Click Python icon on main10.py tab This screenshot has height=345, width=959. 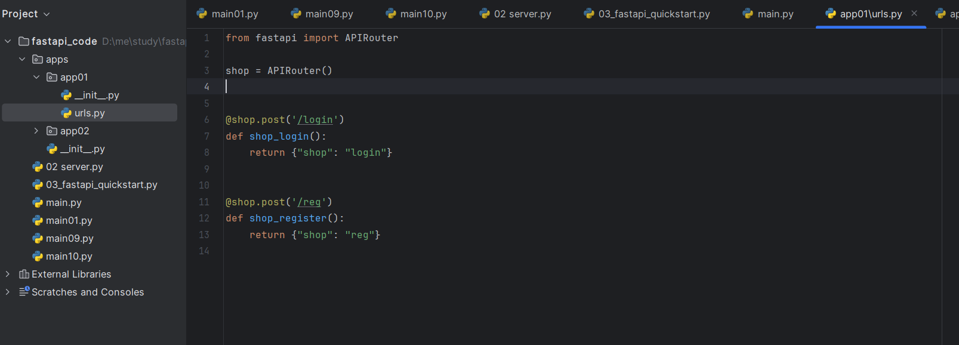pyautogui.click(x=390, y=13)
